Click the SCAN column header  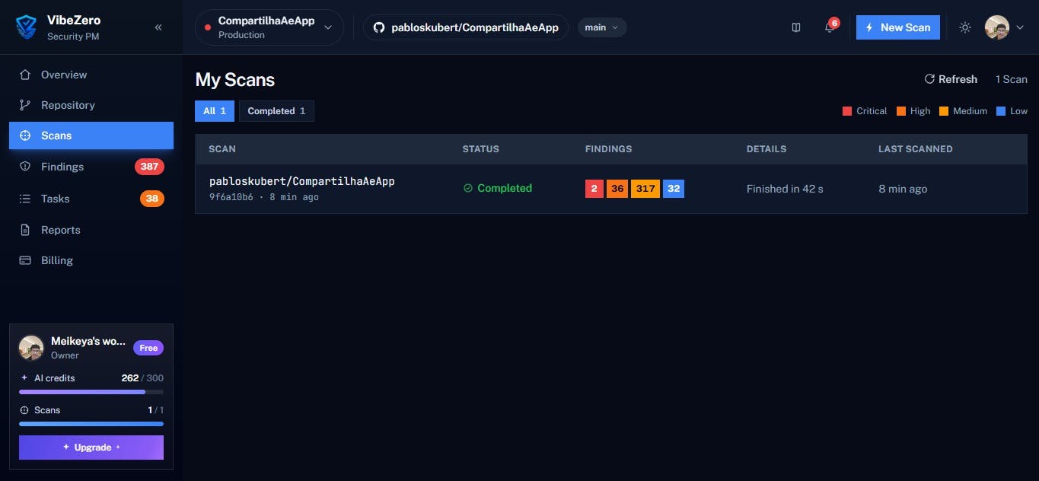(222, 149)
